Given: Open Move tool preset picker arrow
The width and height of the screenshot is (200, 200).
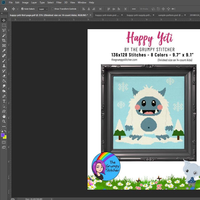Looking at the screenshot, I should (x=18, y=9).
